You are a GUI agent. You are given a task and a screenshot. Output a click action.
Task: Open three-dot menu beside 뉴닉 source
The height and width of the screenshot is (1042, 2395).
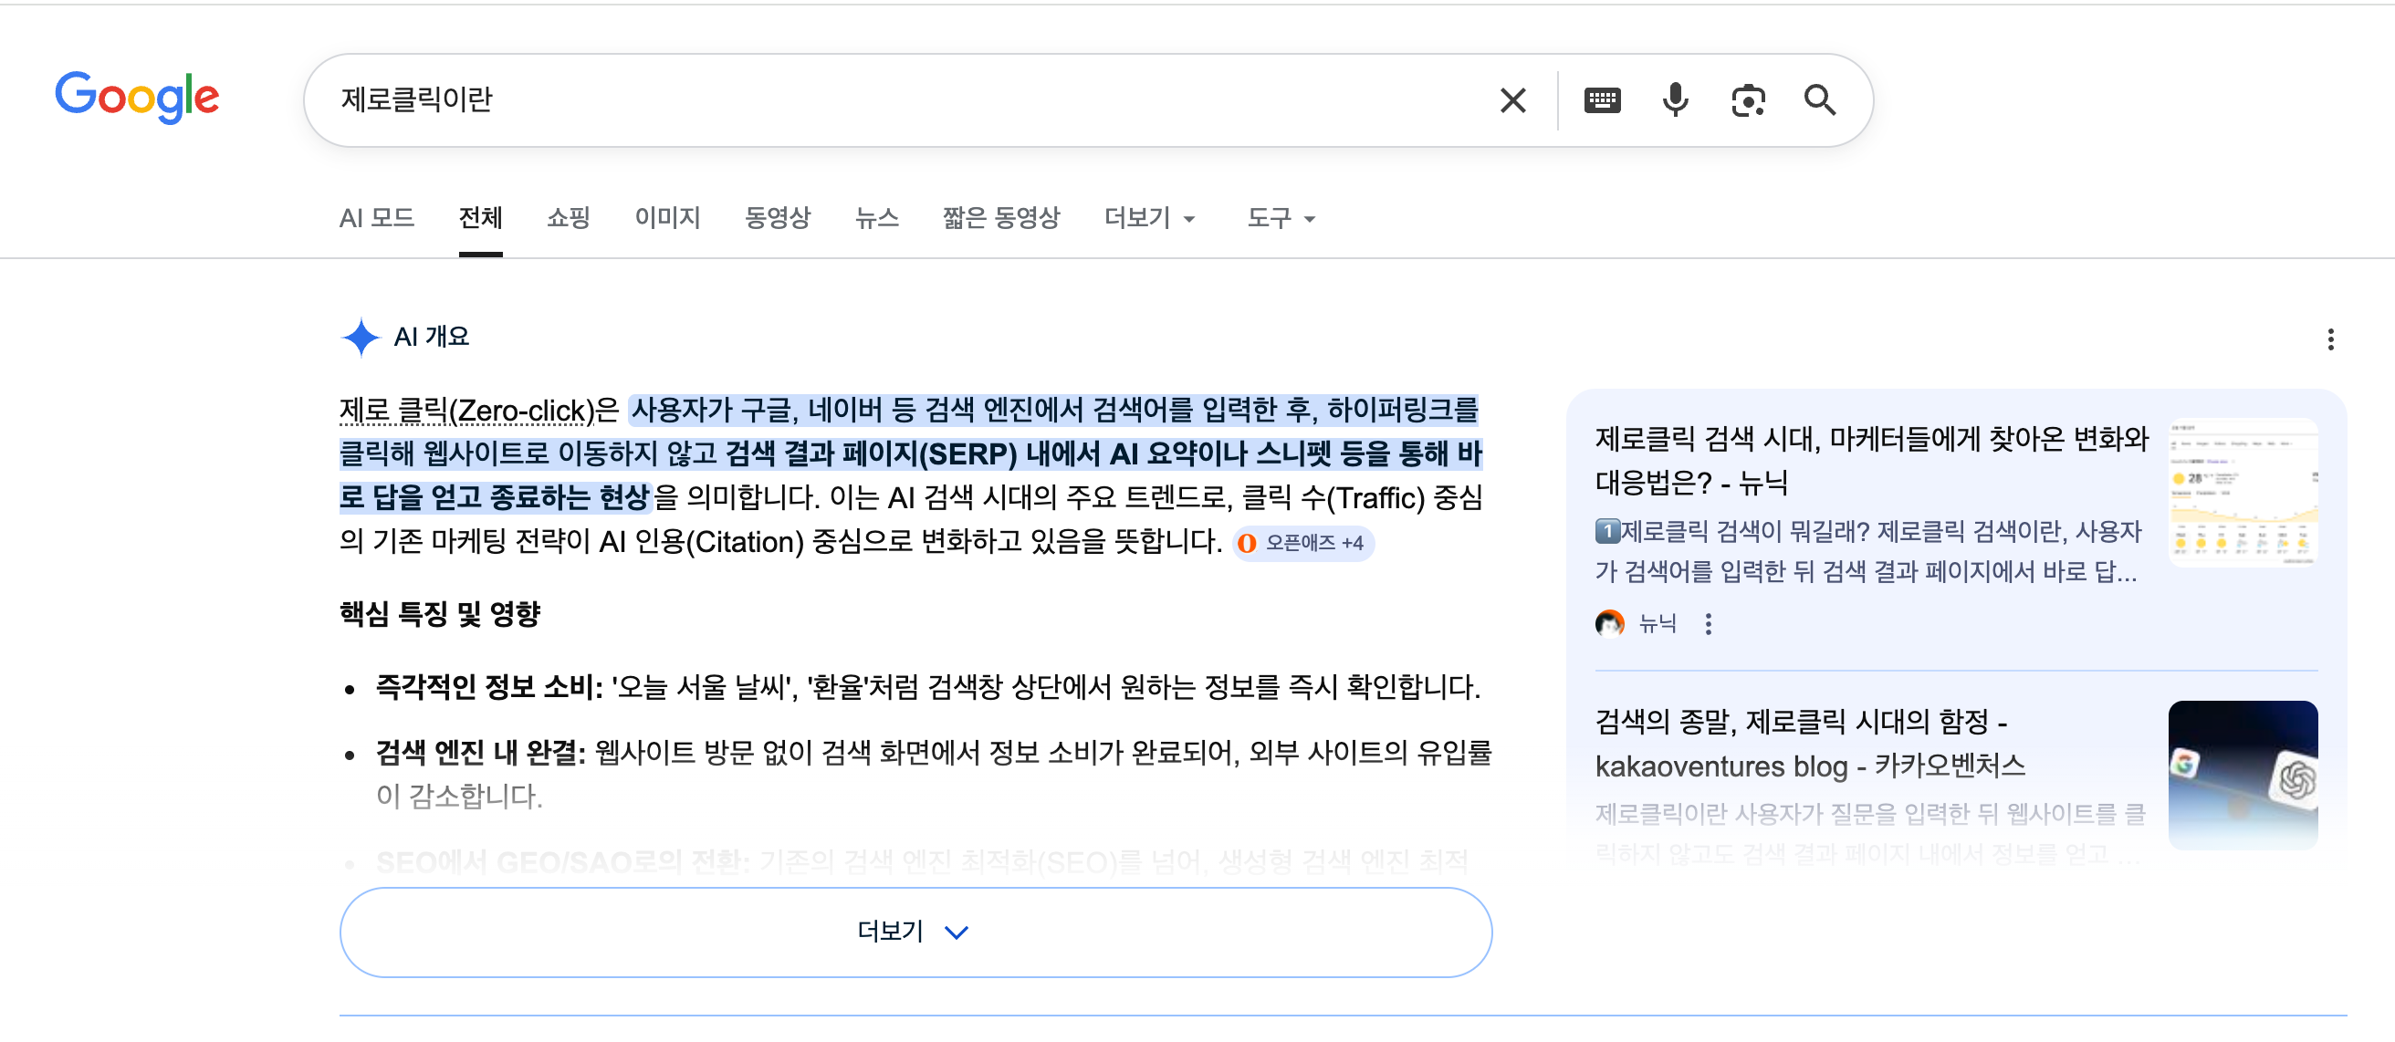1708,624
